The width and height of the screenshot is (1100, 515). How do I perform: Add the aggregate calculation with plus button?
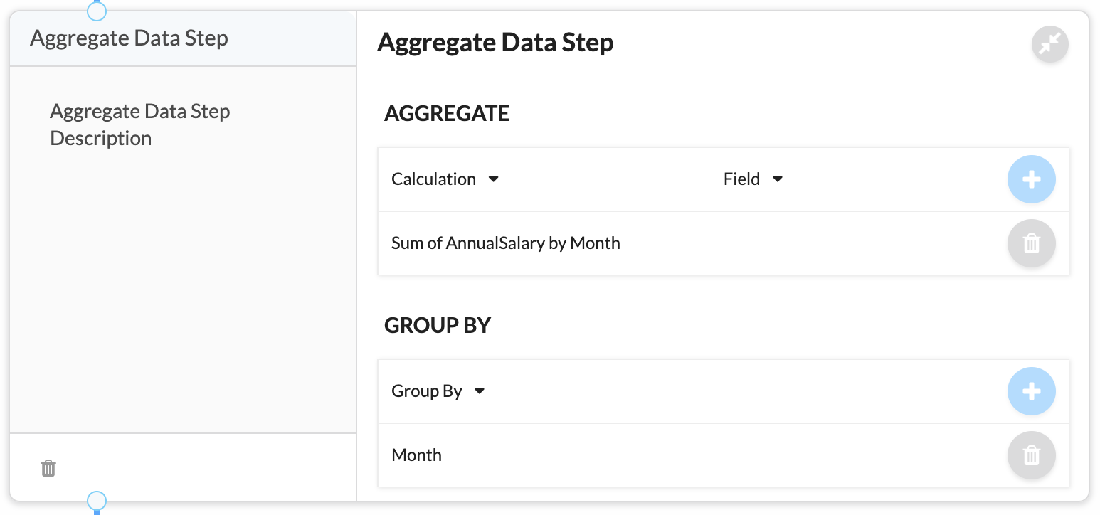1031,179
